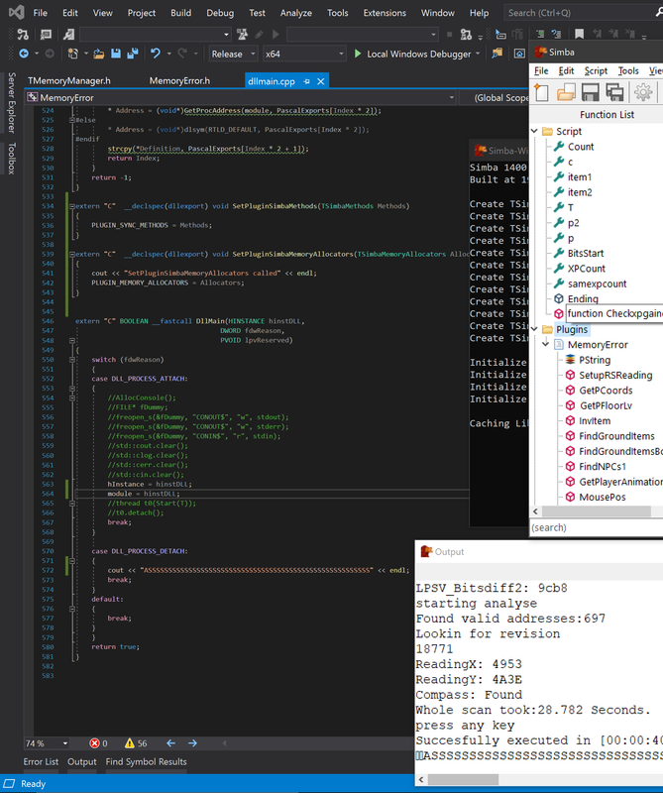Screen dimensions: 663x793
Task: Open the Build menu
Action: pos(180,13)
